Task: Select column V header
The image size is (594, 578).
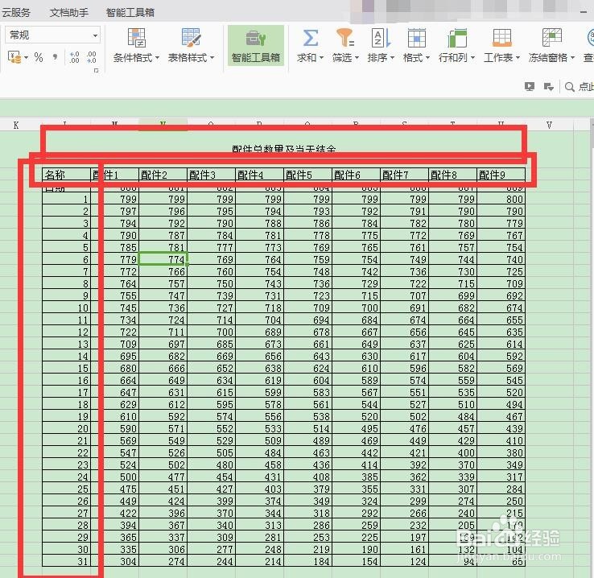Action: [x=549, y=125]
